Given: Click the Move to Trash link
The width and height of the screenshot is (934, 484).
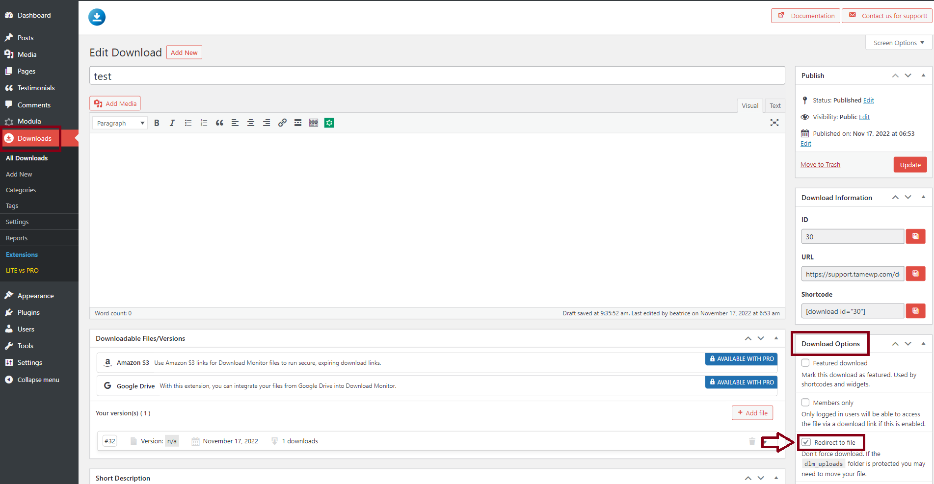Looking at the screenshot, I should click(820, 165).
